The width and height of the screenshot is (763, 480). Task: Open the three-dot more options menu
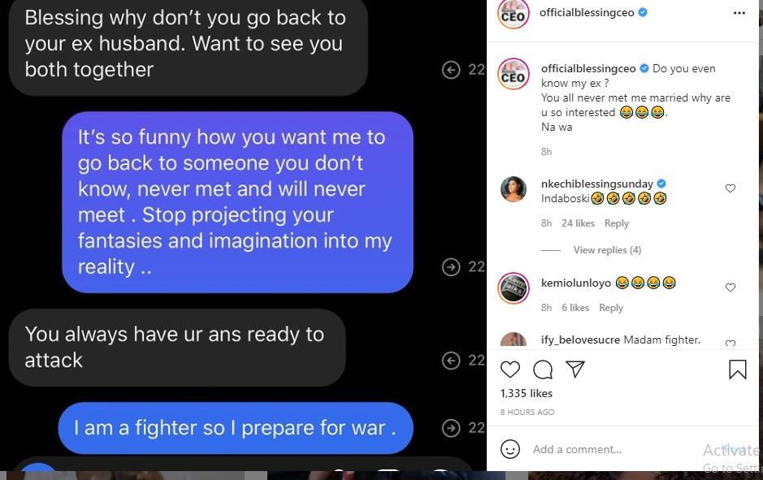pyautogui.click(x=739, y=13)
